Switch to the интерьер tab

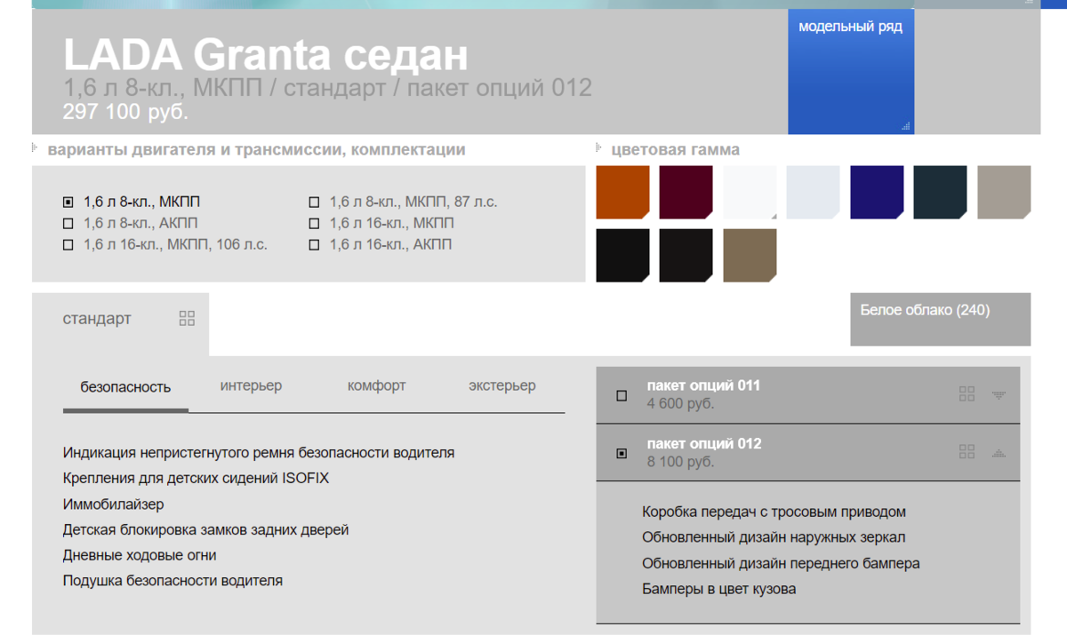tap(251, 385)
